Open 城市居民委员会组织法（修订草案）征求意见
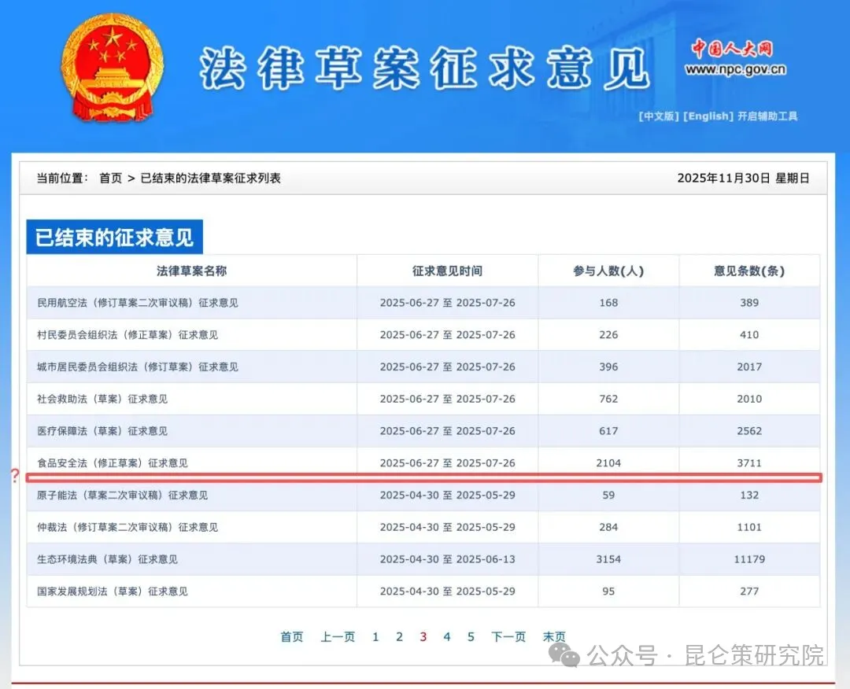The image size is (850, 689). [138, 367]
